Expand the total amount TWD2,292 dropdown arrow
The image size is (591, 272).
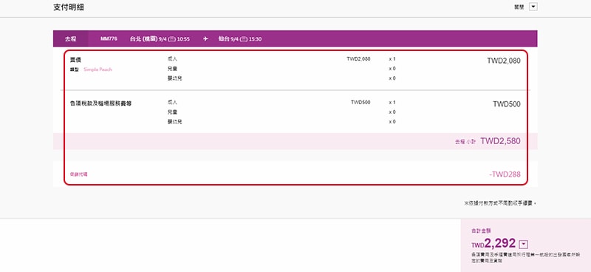(523, 245)
